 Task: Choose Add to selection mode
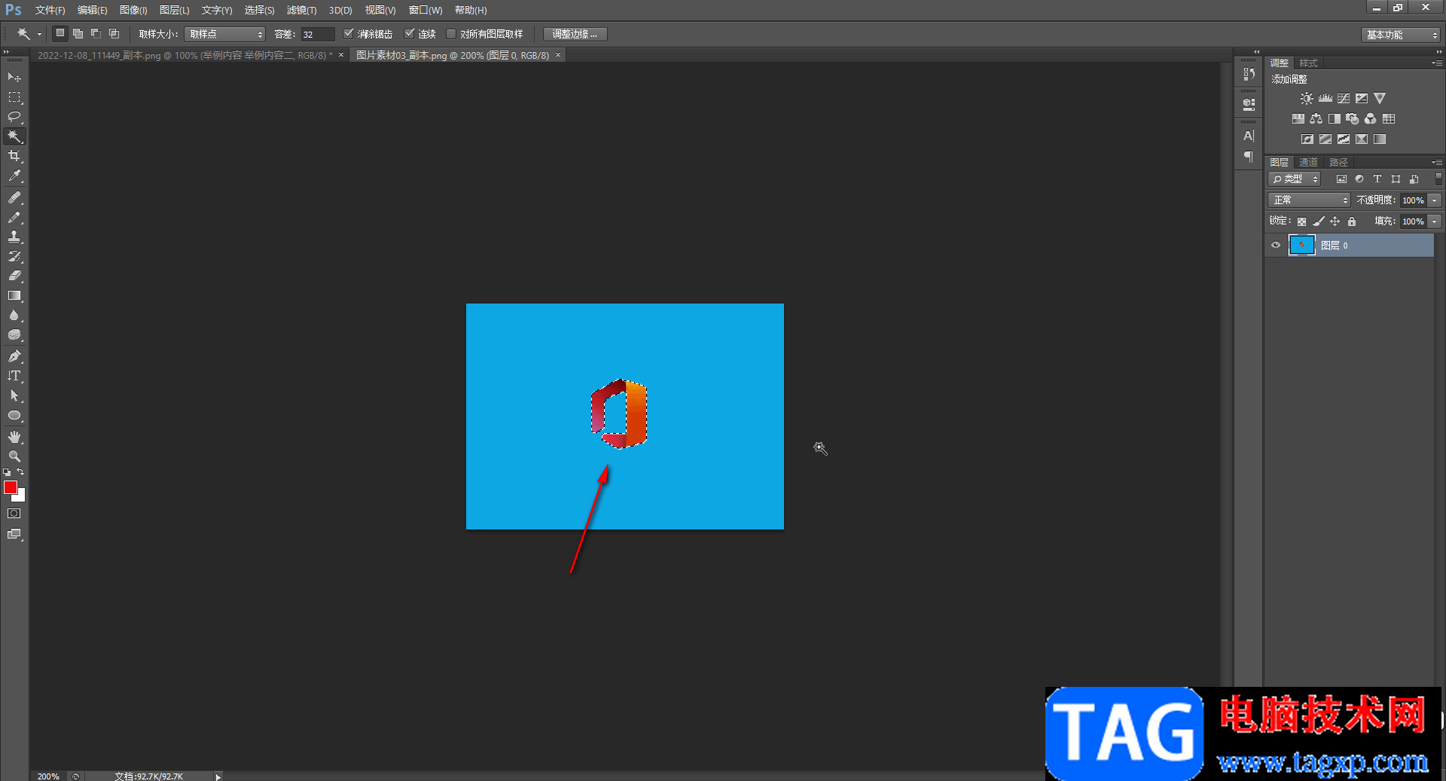point(78,34)
